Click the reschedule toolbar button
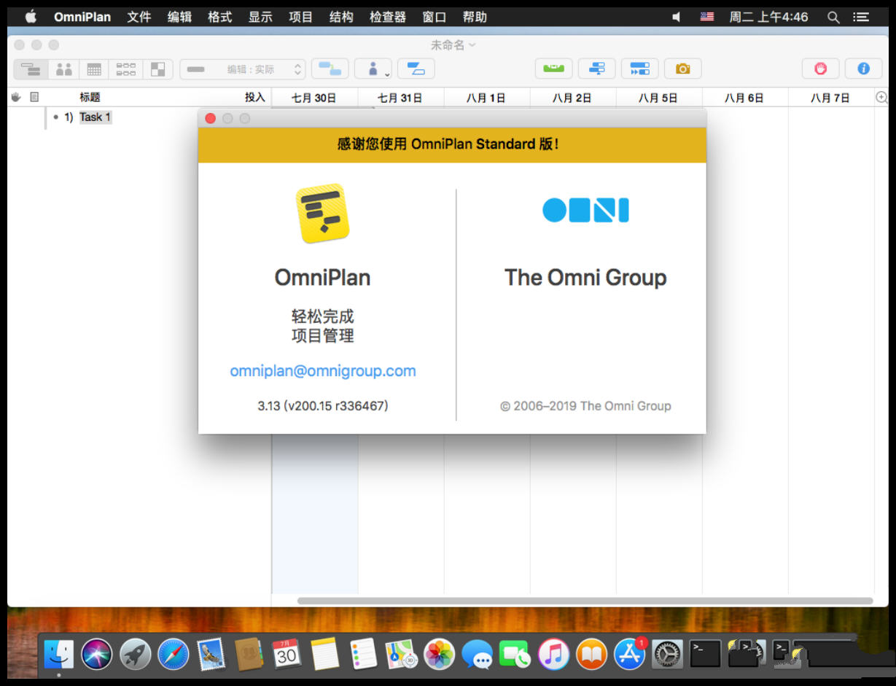 (640, 69)
